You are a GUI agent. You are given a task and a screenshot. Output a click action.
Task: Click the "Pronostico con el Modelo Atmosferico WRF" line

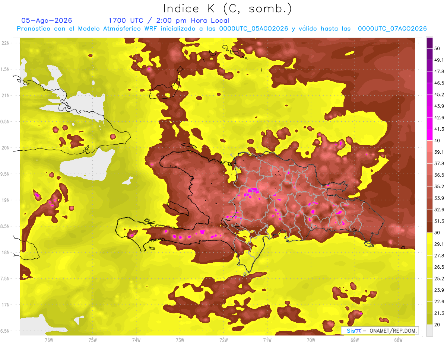pyautogui.click(x=222, y=29)
